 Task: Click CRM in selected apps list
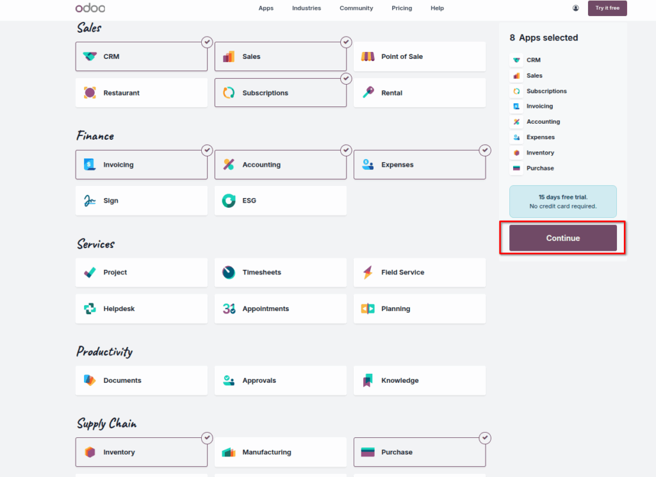(534, 60)
